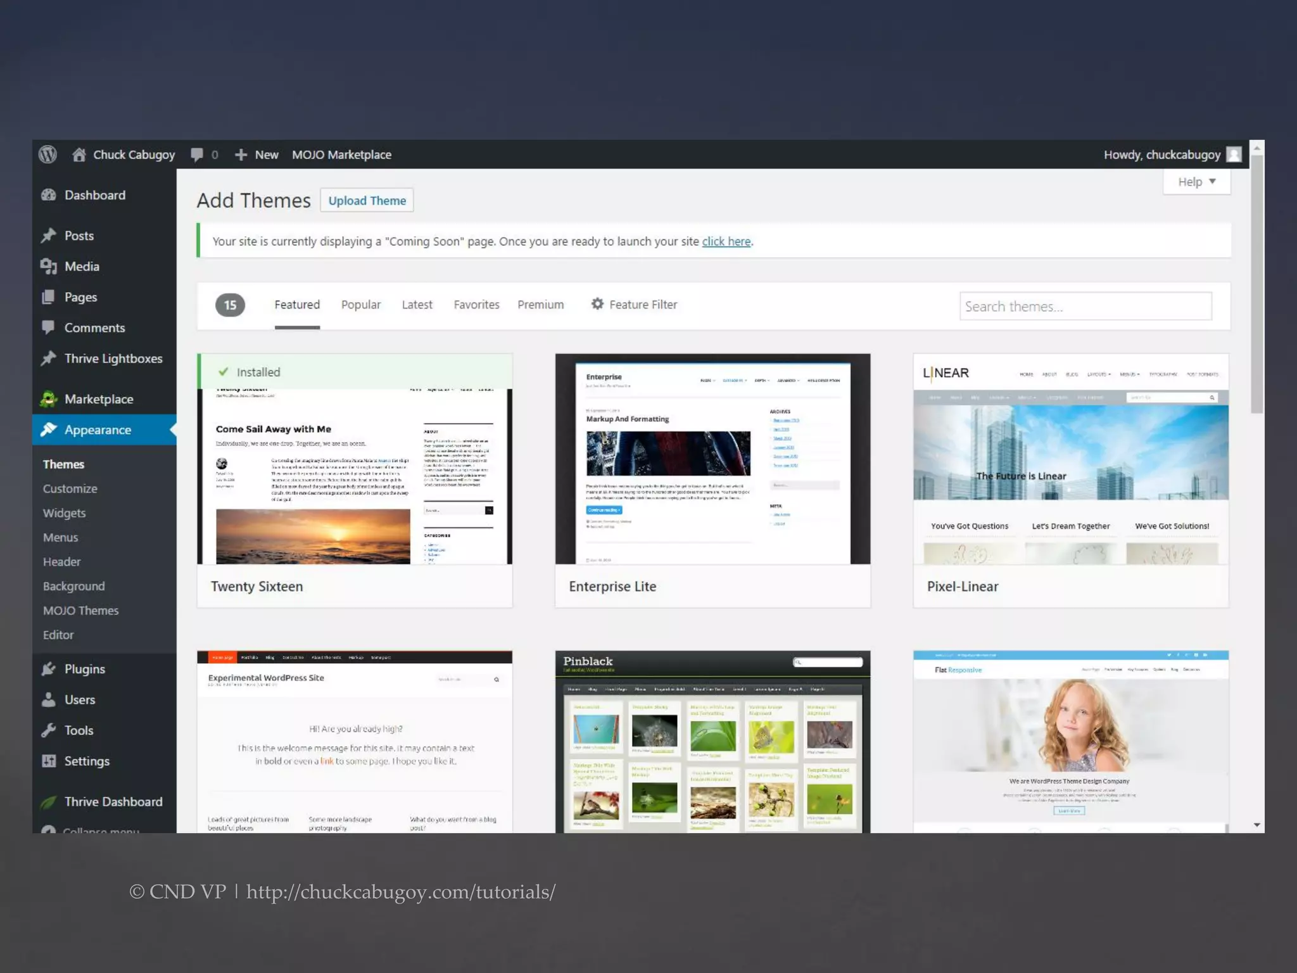Open Feature Filter options
The width and height of the screenshot is (1297, 973).
point(634,305)
